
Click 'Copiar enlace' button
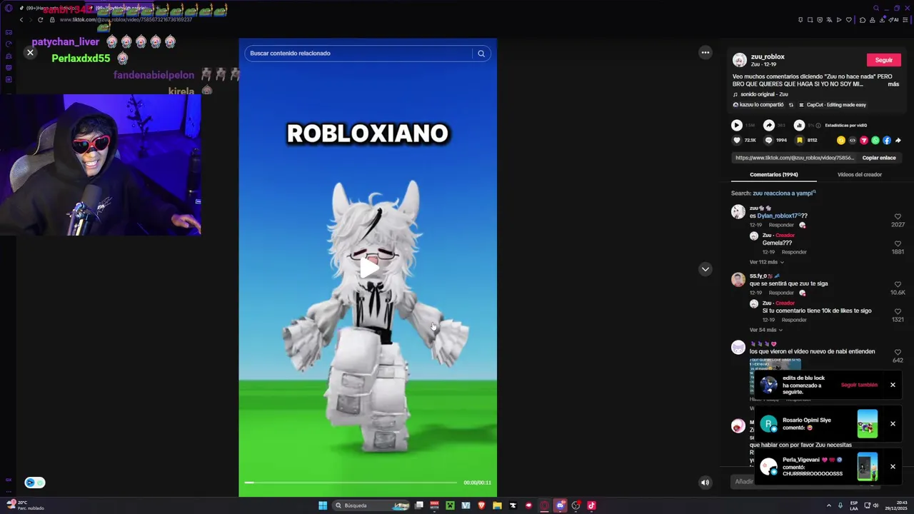pos(879,158)
